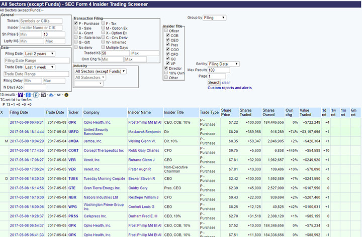Open Custom reports and alerts link

coord(229,88)
